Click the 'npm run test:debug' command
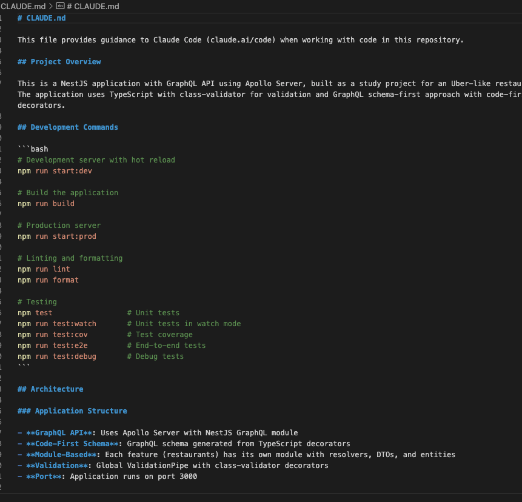522x502 pixels. point(57,356)
